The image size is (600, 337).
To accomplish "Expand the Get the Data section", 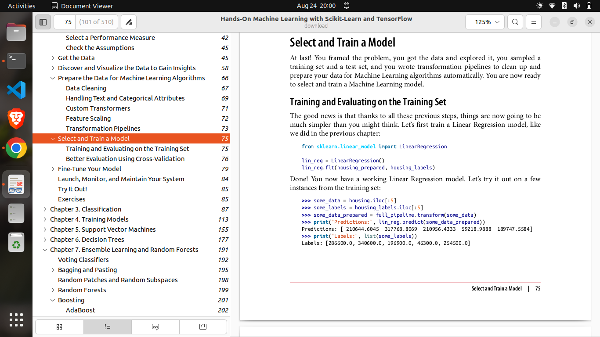I will 53,58.
